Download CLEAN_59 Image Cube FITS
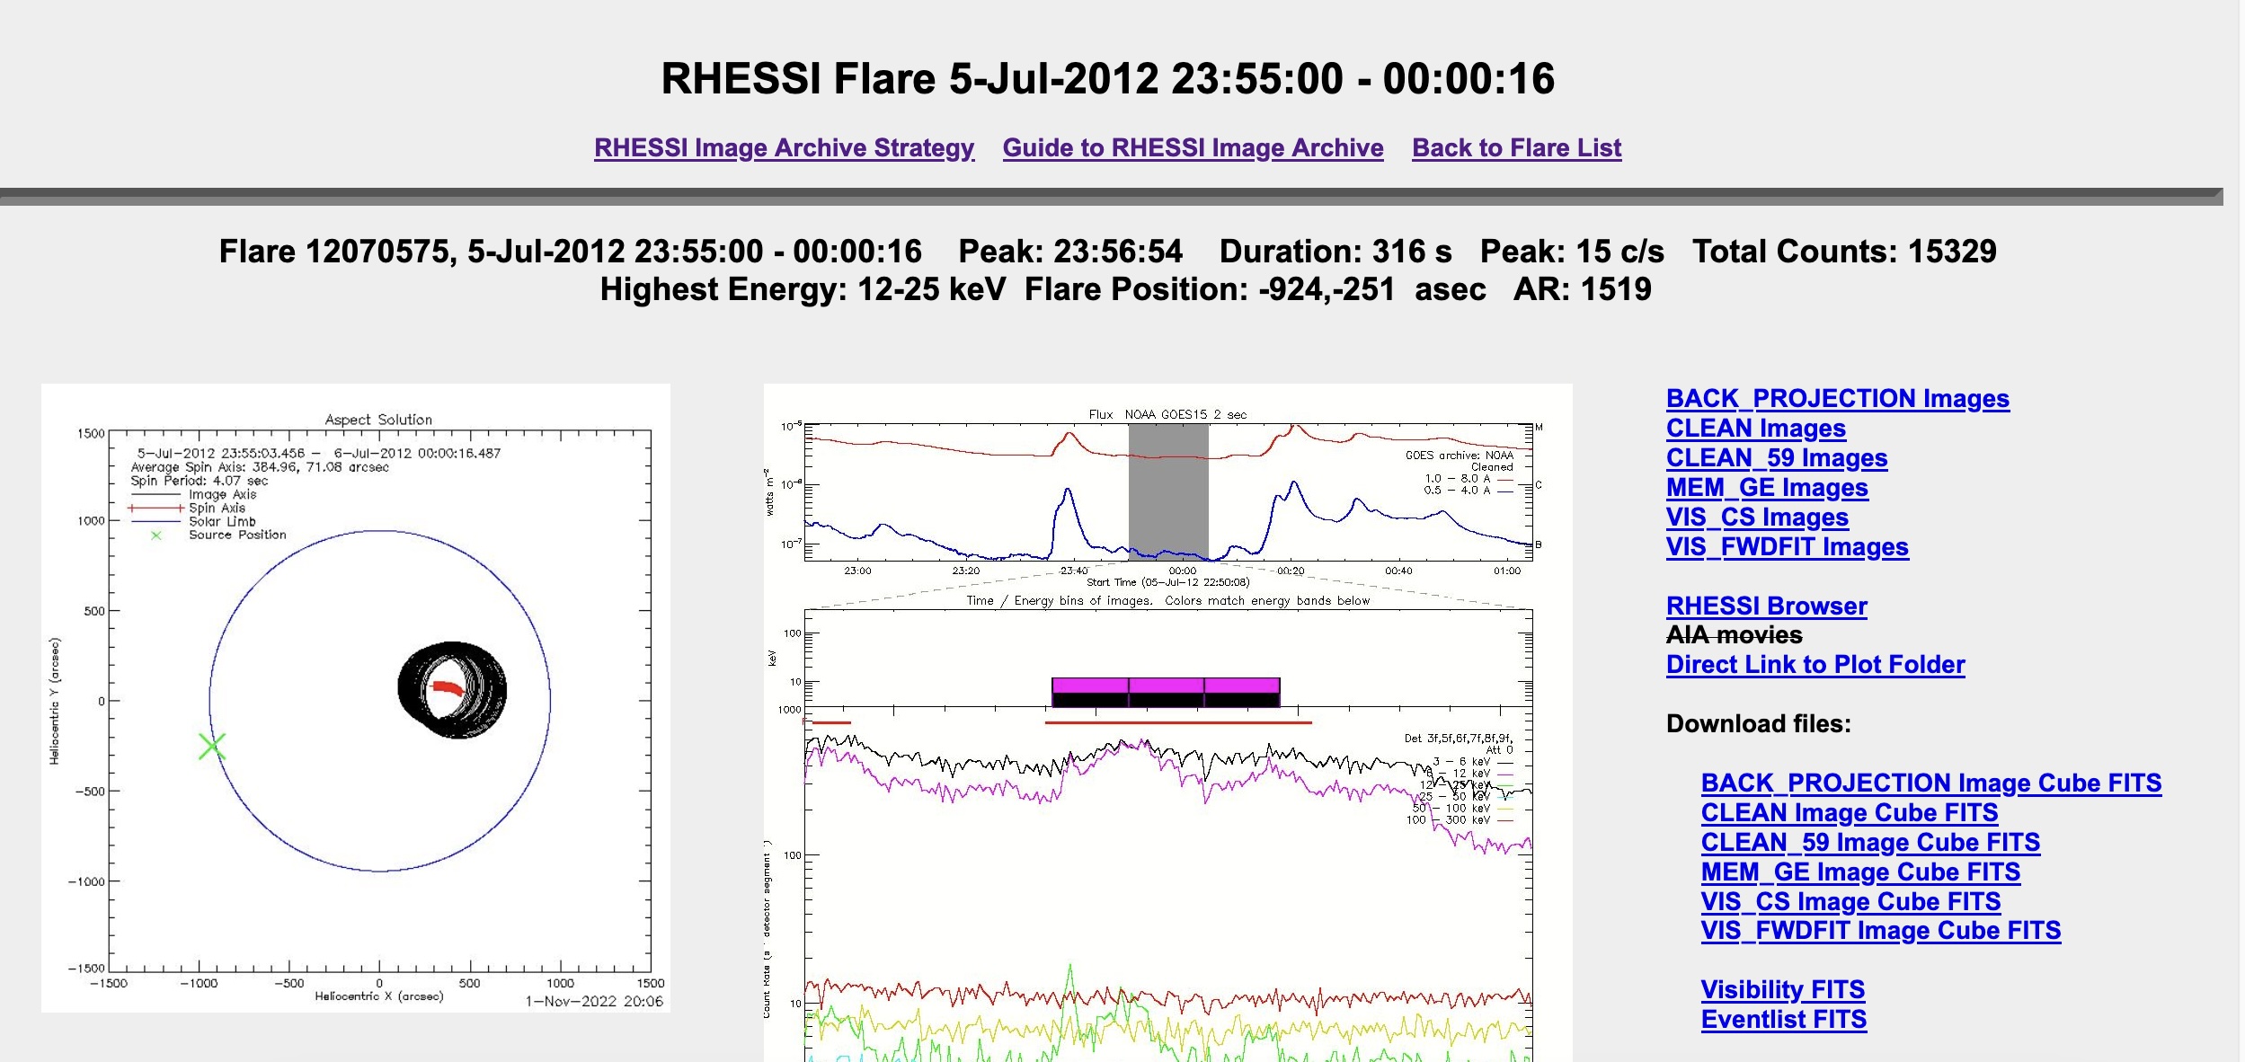 (x=1869, y=842)
